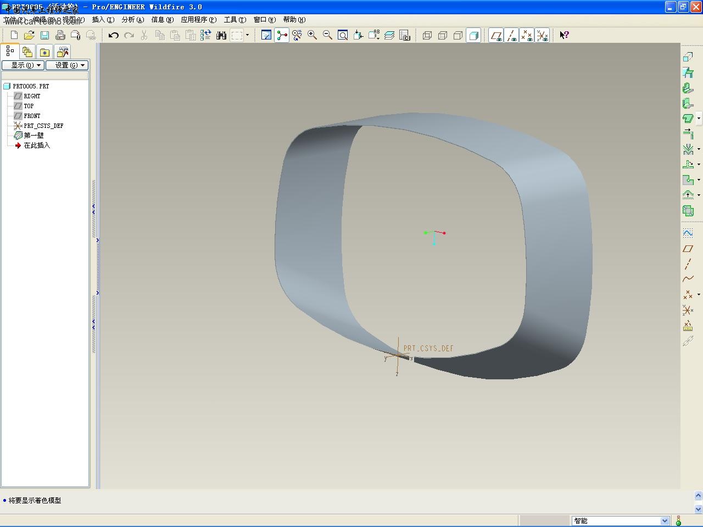Screen dimensions: 703x527
Task: Expand the Bend tool flyout arrow
Action: point(699,149)
